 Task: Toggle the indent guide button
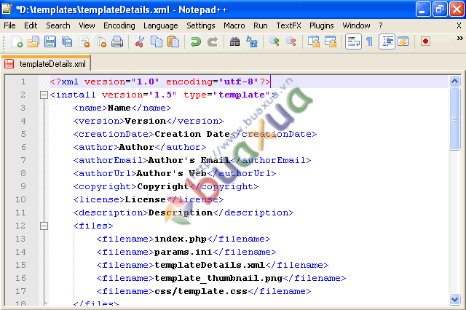[387, 41]
